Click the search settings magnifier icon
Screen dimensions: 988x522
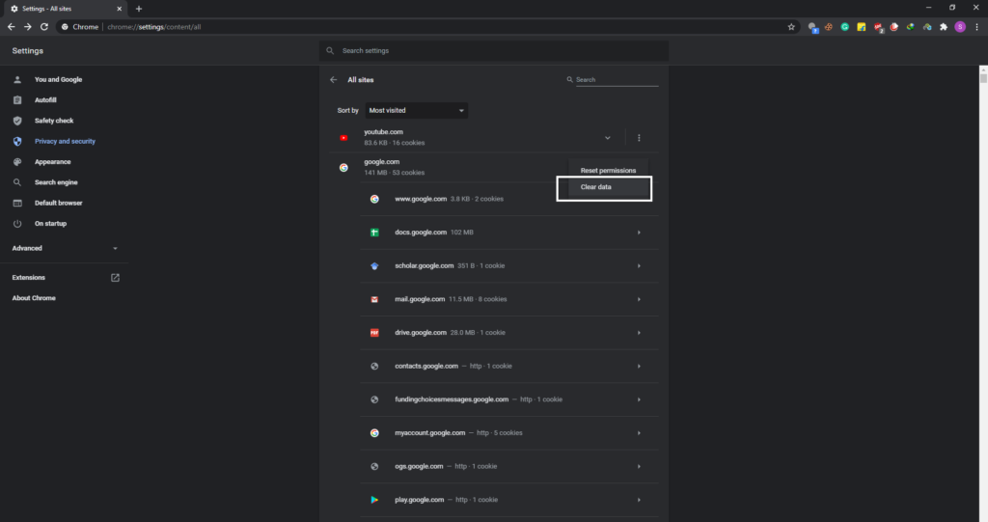(330, 50)
